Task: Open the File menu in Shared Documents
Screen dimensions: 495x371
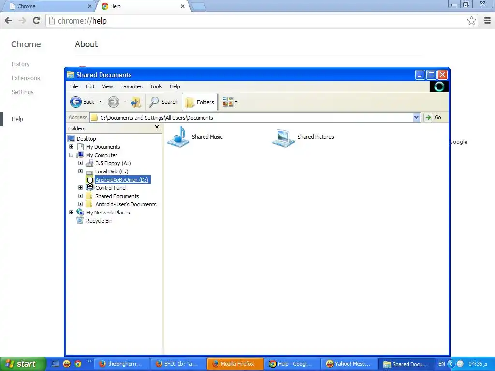Action: [74, 86]
